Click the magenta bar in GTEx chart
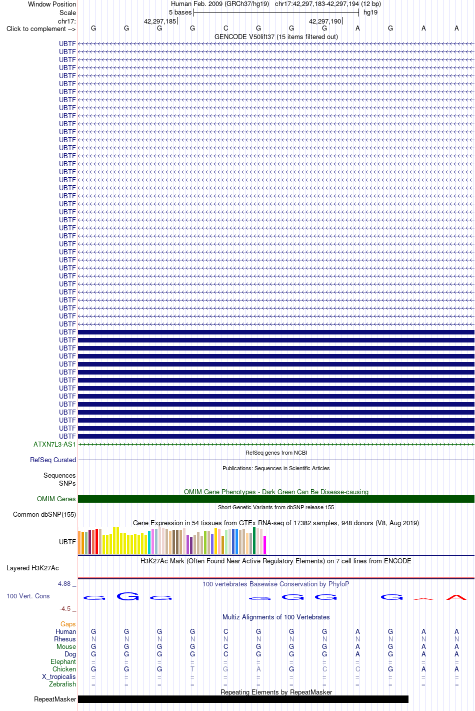475x711 pixels. tap(265, 545)
